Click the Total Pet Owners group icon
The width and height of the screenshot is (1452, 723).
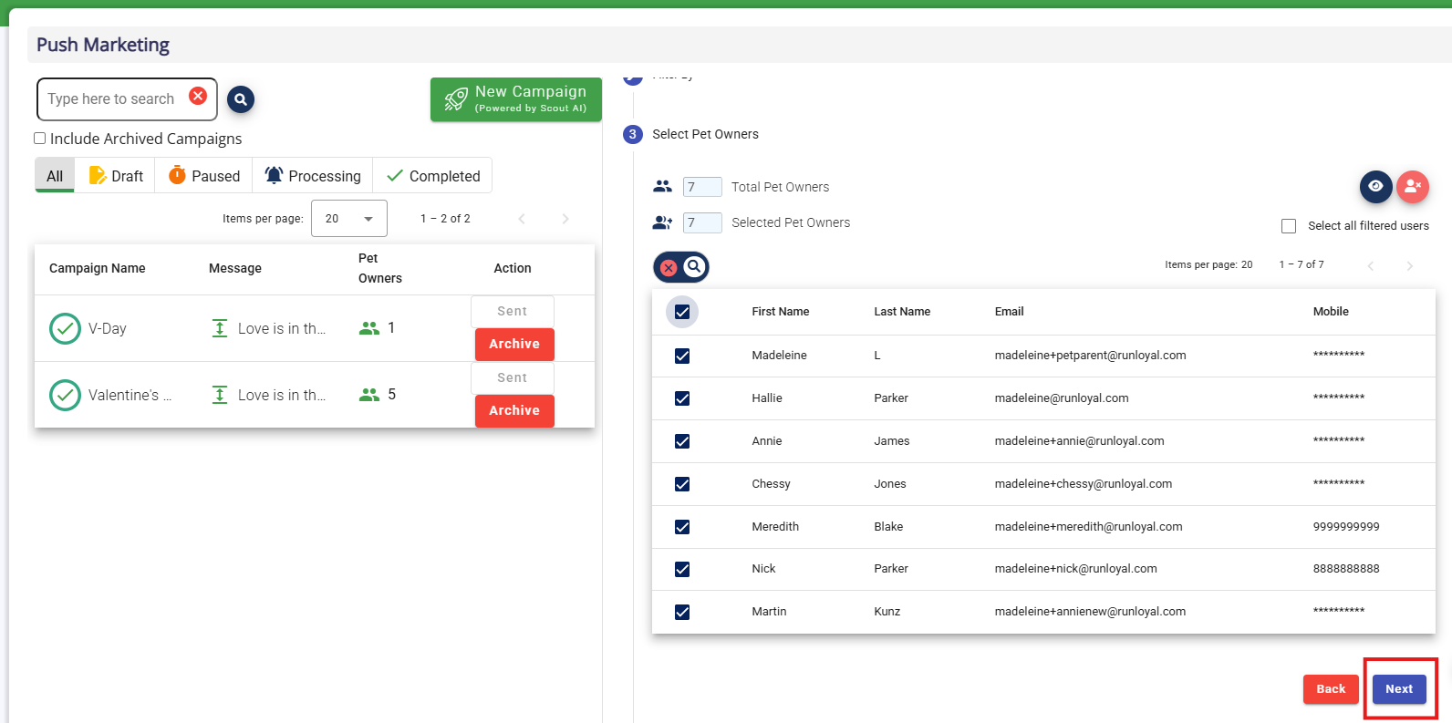point(663,186)
